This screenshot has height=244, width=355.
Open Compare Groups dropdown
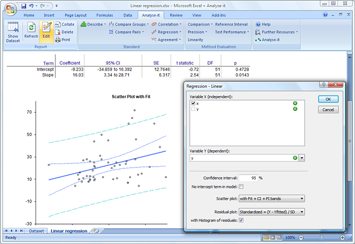(x=129, y=24)
